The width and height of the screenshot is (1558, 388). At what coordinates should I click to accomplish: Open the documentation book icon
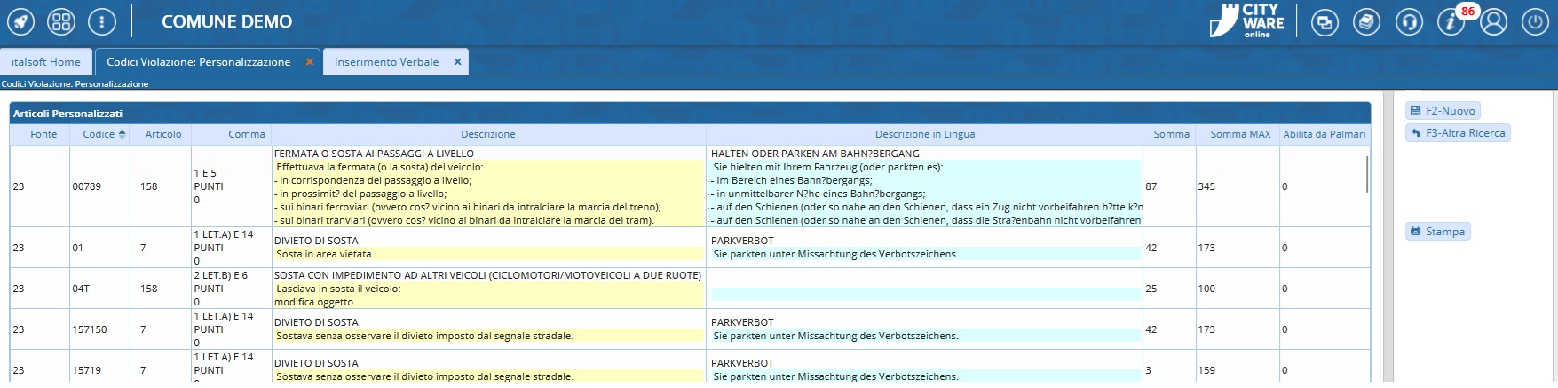point(1366,22)
